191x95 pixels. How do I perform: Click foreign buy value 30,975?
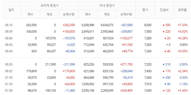click(x=32, y=78)
